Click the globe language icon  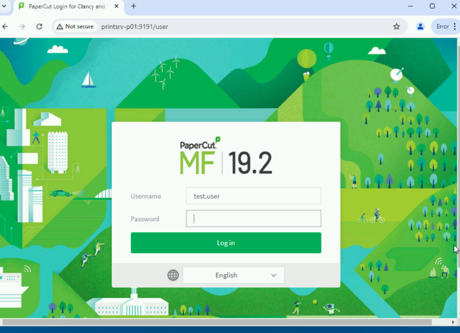[173, 275]
